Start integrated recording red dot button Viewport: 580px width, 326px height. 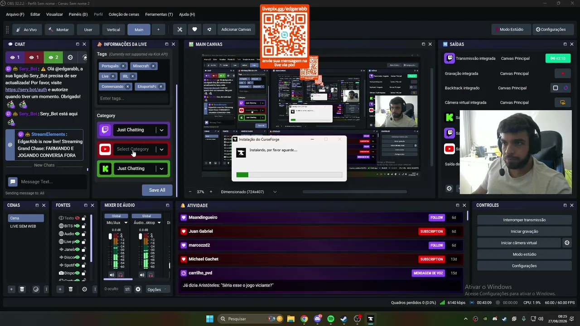563,73
